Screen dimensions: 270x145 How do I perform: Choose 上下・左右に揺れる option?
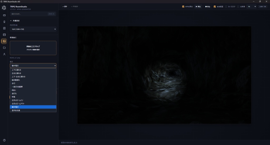(x=33, y=77)
